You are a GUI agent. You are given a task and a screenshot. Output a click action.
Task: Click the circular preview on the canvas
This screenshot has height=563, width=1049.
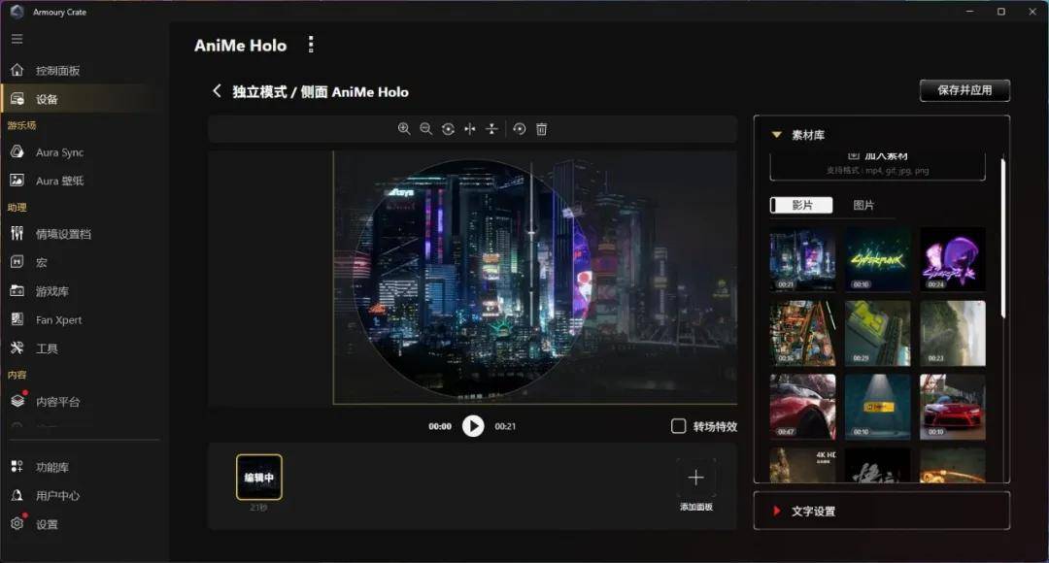[473, 280]
